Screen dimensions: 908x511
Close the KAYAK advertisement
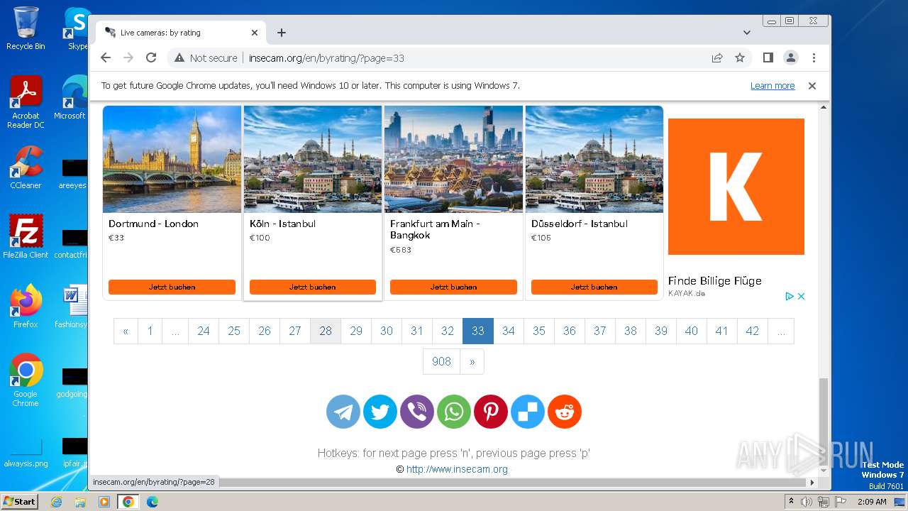(802, 297)
